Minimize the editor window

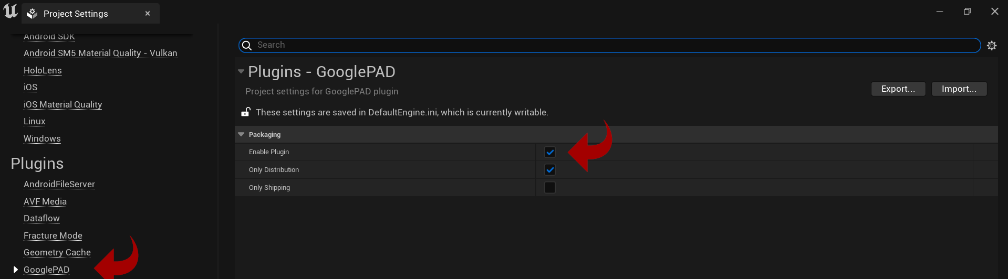click(x=940, y=12)
